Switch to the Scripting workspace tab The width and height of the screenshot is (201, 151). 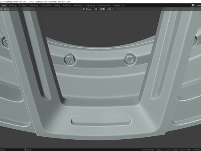point(117,6)
